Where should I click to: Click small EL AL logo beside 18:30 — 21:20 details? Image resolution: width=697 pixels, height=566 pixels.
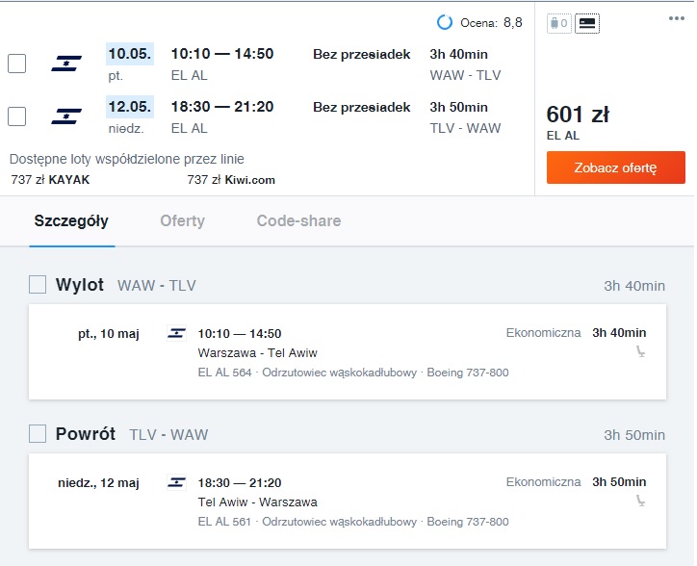pyautogui.click(x=176, y=482)
